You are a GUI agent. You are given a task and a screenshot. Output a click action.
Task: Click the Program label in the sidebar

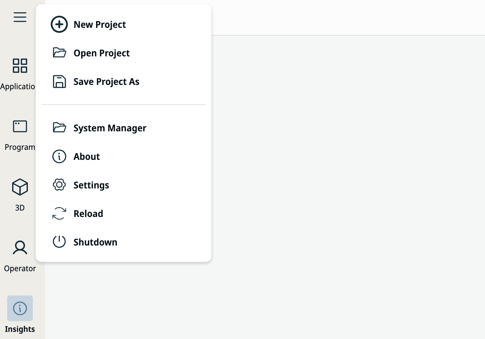(20, 147)
